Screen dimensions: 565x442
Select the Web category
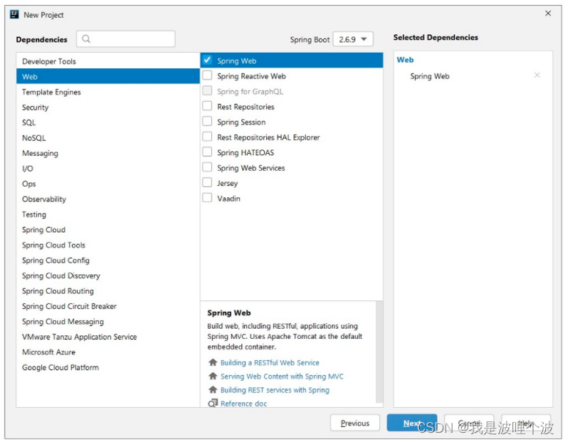pos(107,76)
